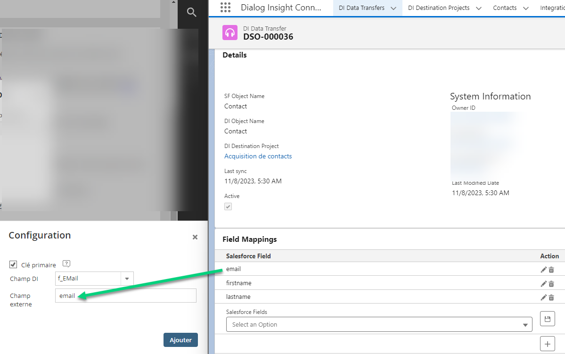Screen dimensions: 565x354
Task: Switch to Contacts tab
Action: point(505,8)
